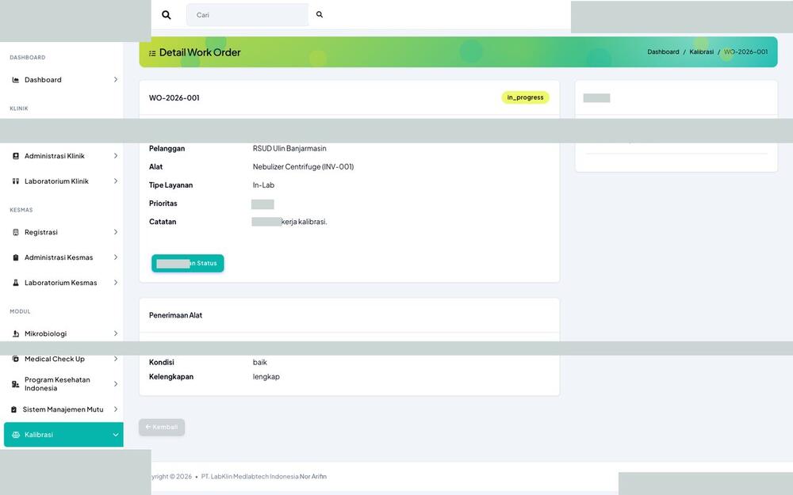Click the Pelanggan field label
This screenshot has height=495, width=793.
pos(167,149)
